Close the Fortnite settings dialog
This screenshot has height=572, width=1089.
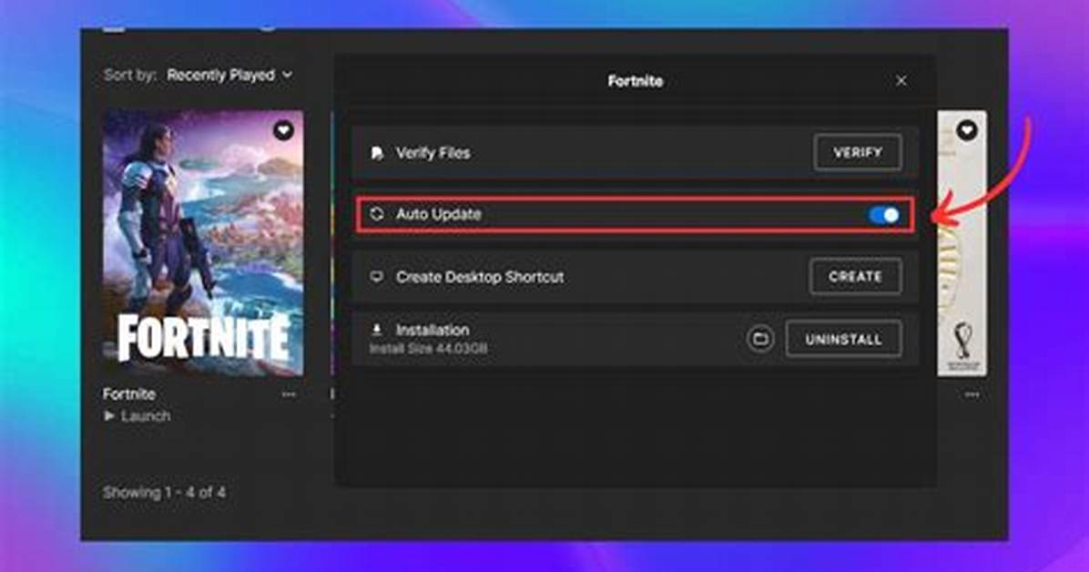[901, 81]
